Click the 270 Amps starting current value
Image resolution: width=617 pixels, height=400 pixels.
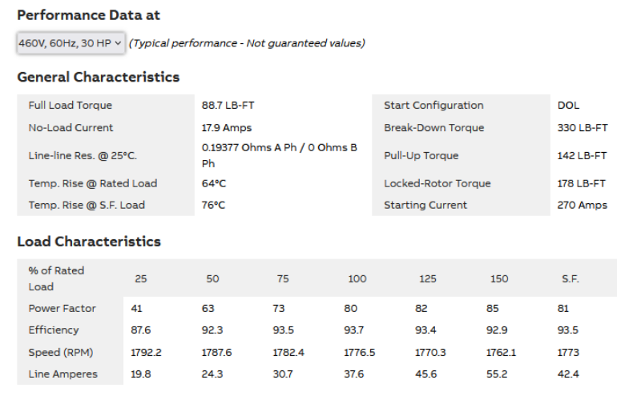583,205
